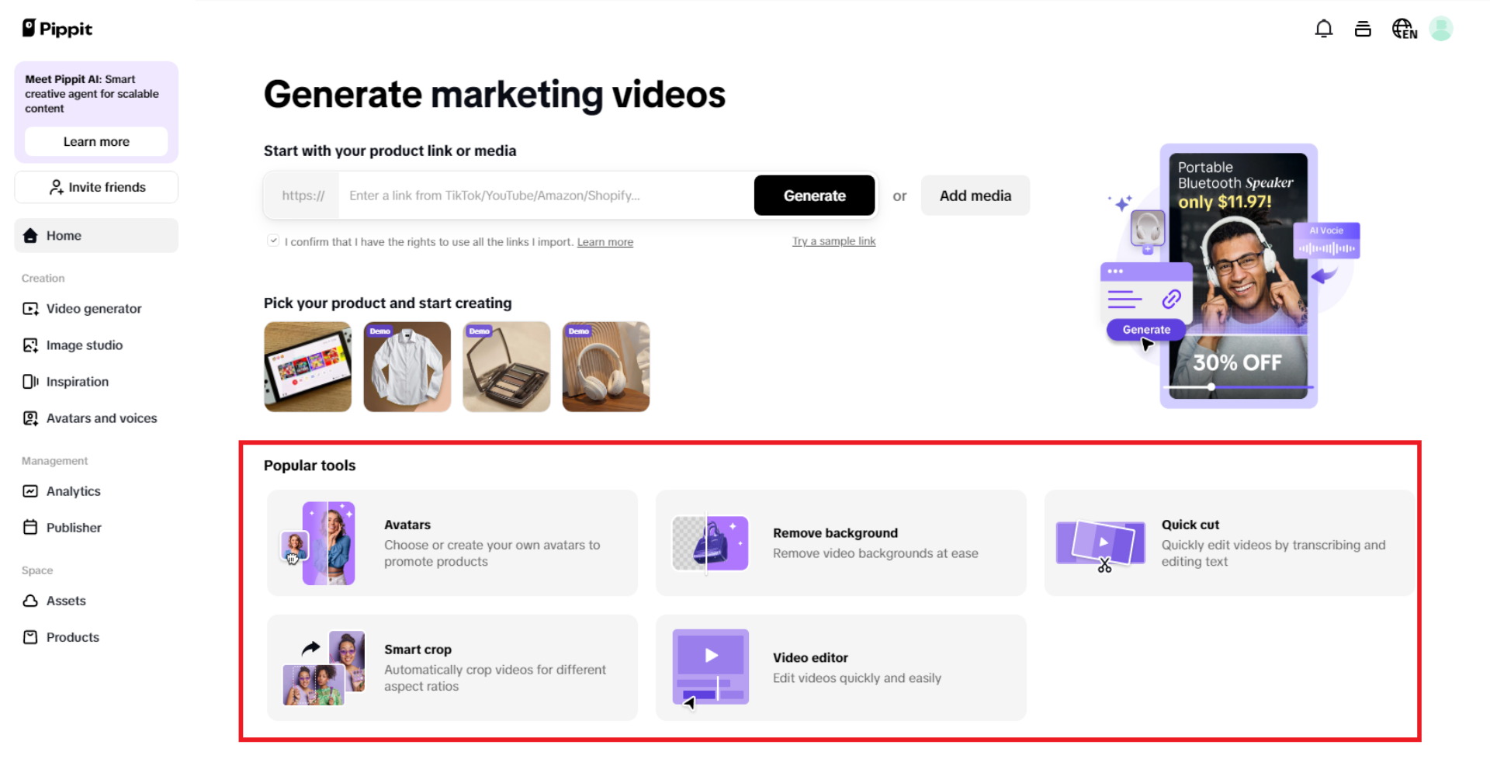Image resolution: width=1490 pixels, height=776 pixels.
Task: Click the Invite friends person icon
Action: (56, 187)
